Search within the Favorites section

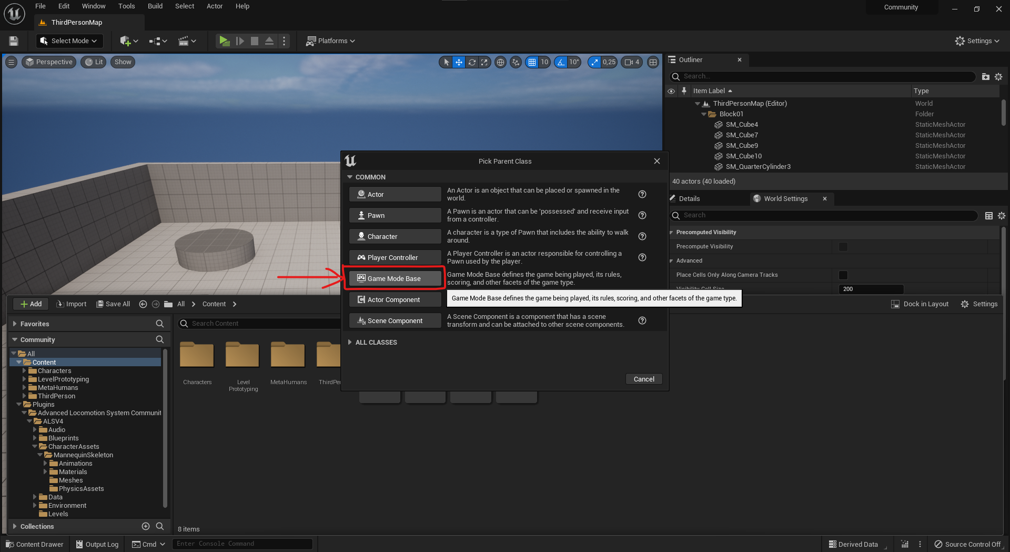point(160,324)
